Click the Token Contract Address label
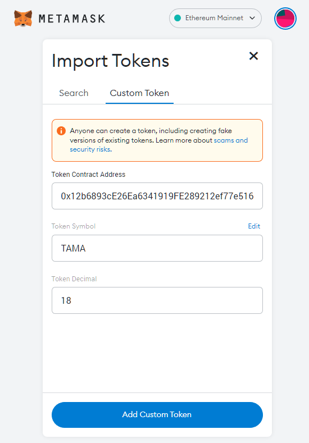309x443 pixels. [x=88, y=174]
